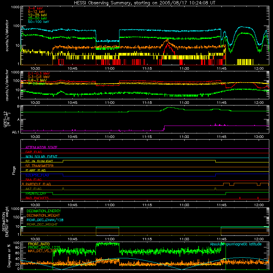Select the PARTICLE_FLAG label
This screenshot has width=273, height=273.
point(38,184)
